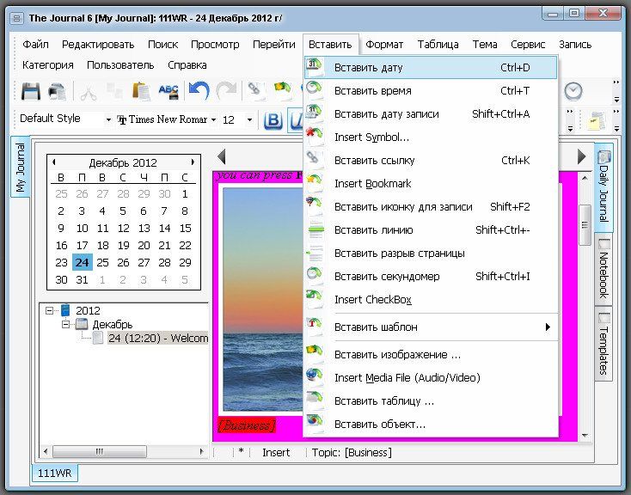
Task: Select day 25 in December calendar
Action: click(x=102, y=262)
